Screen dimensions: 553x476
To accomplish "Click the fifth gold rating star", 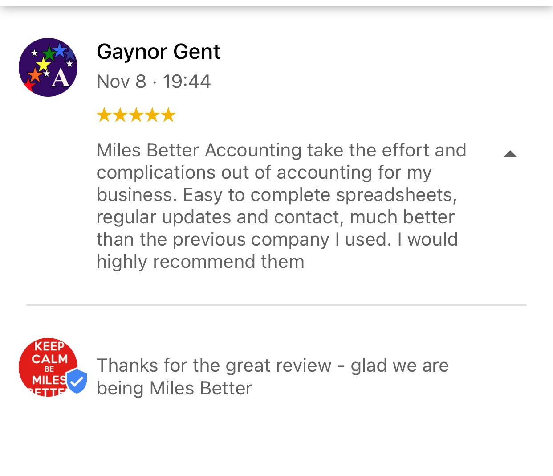I will [x=168, y=115].
